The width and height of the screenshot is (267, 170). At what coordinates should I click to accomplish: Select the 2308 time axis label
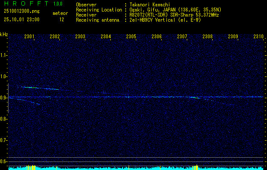(208, 37)
